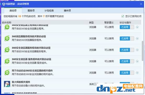The width and height of the screenshot is (145, 95).
Task: Click description 用于启动360浏览器服务程序。
Action: pos(27,40)
